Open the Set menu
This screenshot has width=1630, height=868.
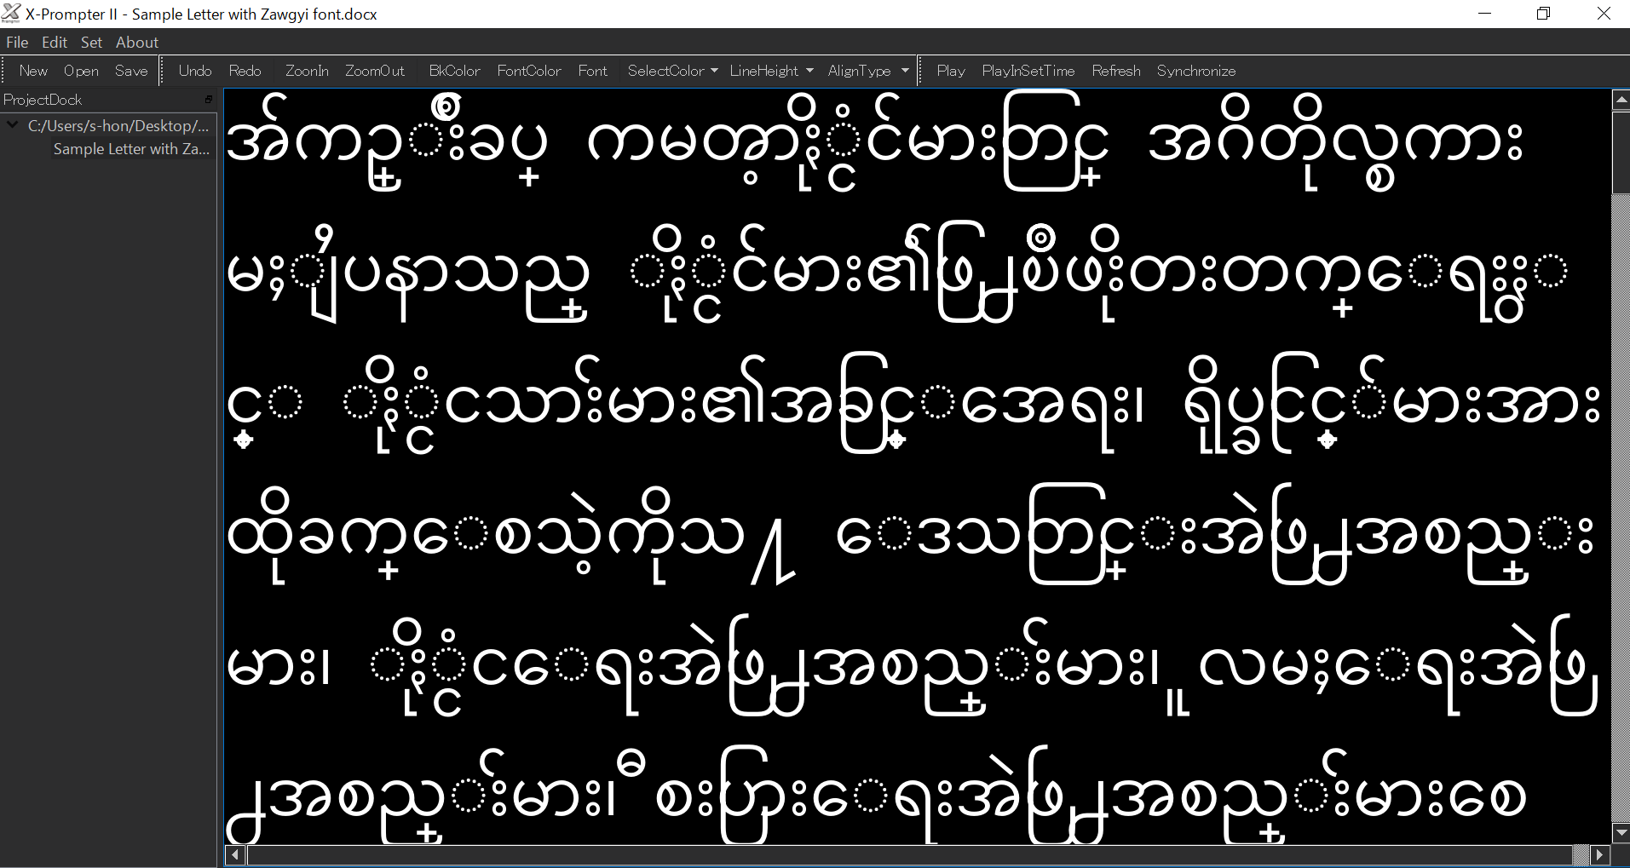[x=91, y=42]
